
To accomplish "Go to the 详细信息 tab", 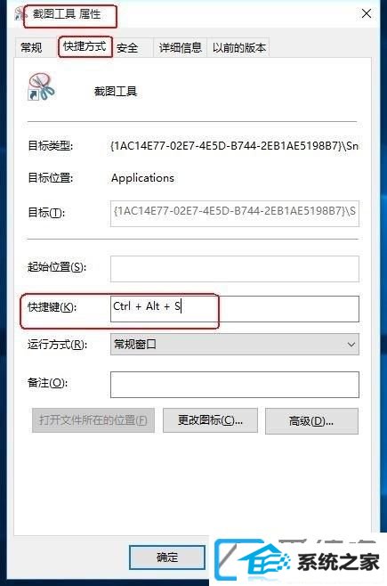I will (x=181, y=47).
